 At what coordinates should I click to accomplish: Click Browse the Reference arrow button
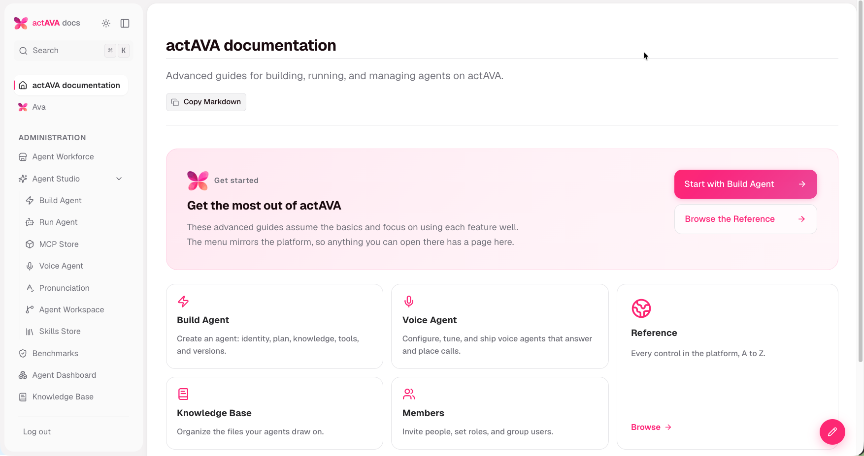click(745, 219)
